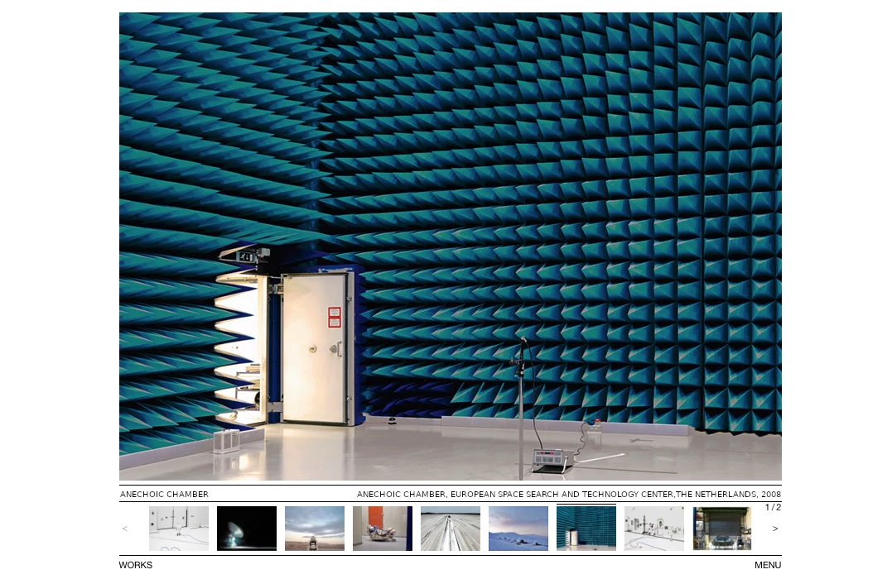Go to next image using the right arrow
Screen dimensions: 892x579
tap(775, 528)
